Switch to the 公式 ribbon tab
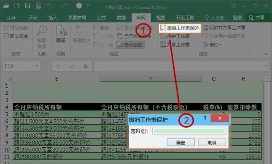The image size is (272, 164). tap(102, 18)
